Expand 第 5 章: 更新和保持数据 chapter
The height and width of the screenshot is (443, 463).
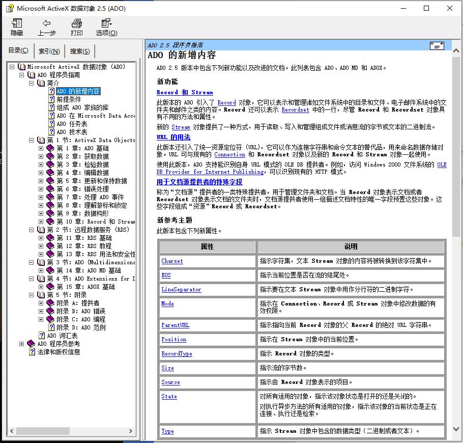tap(41, 181)
